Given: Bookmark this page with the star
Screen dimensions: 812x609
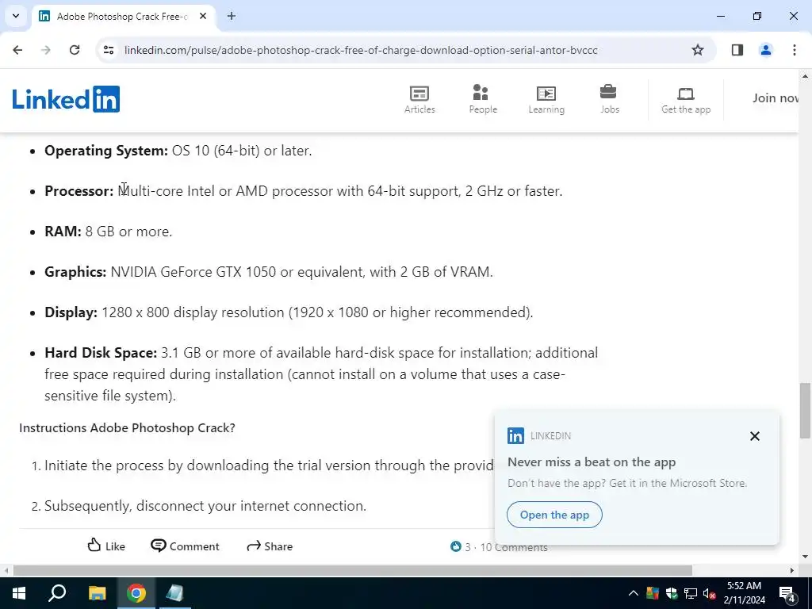Looking at the screenshot, I should [x=698, y=50].
